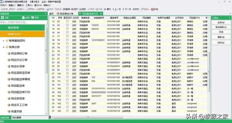
Task: Click the package icon beside 快递关联
Action: coord(9,111)
